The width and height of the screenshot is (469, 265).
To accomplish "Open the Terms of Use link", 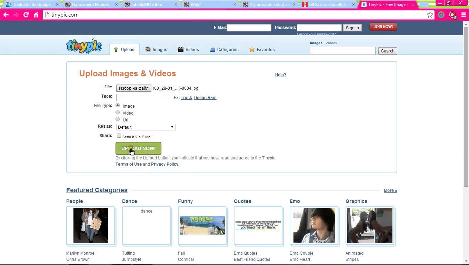I will pos(128,164).
